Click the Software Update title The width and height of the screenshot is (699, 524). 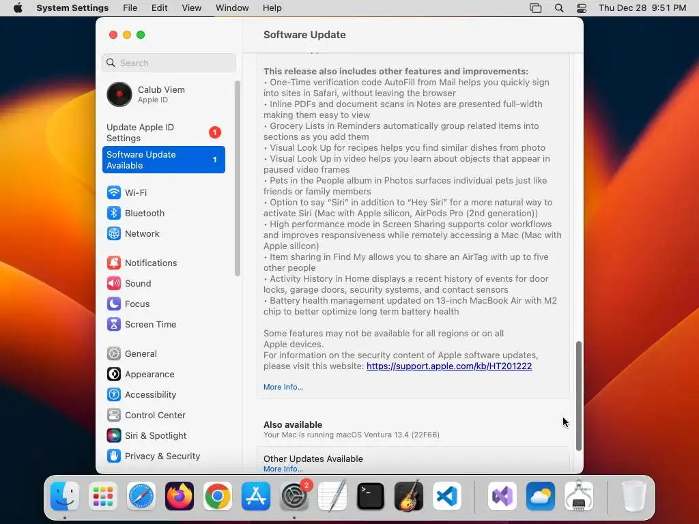pyautogui.click(x=304, y=35)
